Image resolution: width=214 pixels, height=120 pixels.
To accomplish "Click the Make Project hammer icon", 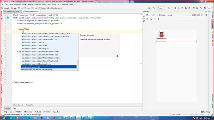I will (x=153, y=8).
